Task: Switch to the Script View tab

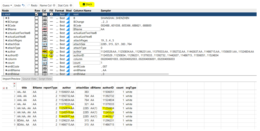Action: tap(45, 79)
